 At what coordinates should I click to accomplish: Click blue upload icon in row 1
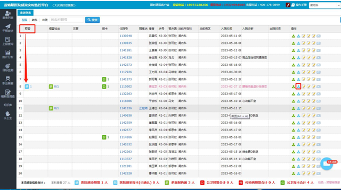point(298,36)
